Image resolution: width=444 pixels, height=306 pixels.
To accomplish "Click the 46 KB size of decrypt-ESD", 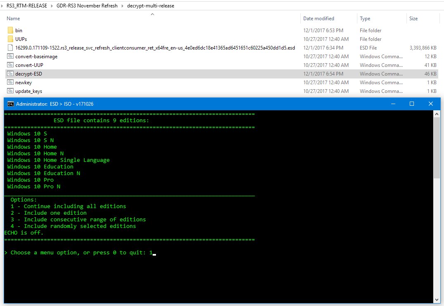I will [x=430, y=74].
